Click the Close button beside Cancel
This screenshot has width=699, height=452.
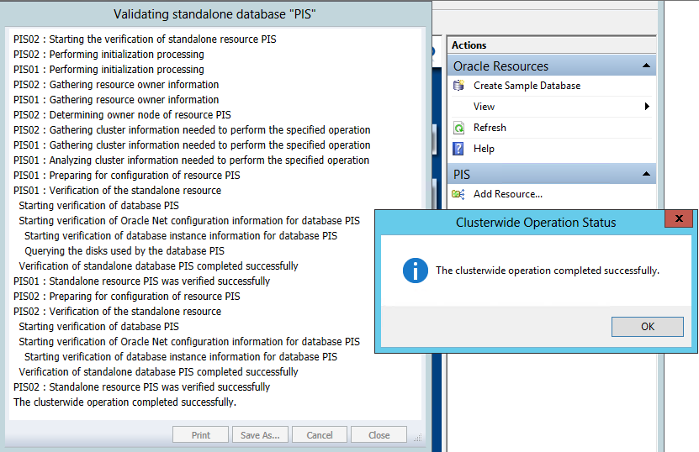point(379,435)
